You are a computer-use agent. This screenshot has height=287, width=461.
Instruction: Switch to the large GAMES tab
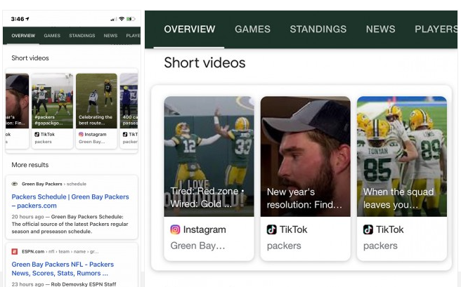pos(252,29)
